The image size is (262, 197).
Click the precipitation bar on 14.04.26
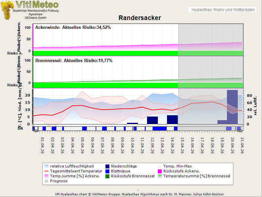pyautogui.click(x=172, y=120)
